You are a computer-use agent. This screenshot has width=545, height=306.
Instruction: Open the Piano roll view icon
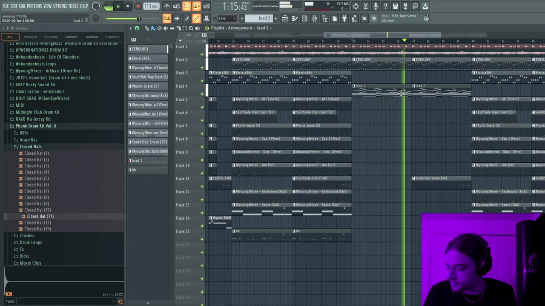[x=295, y=18]
